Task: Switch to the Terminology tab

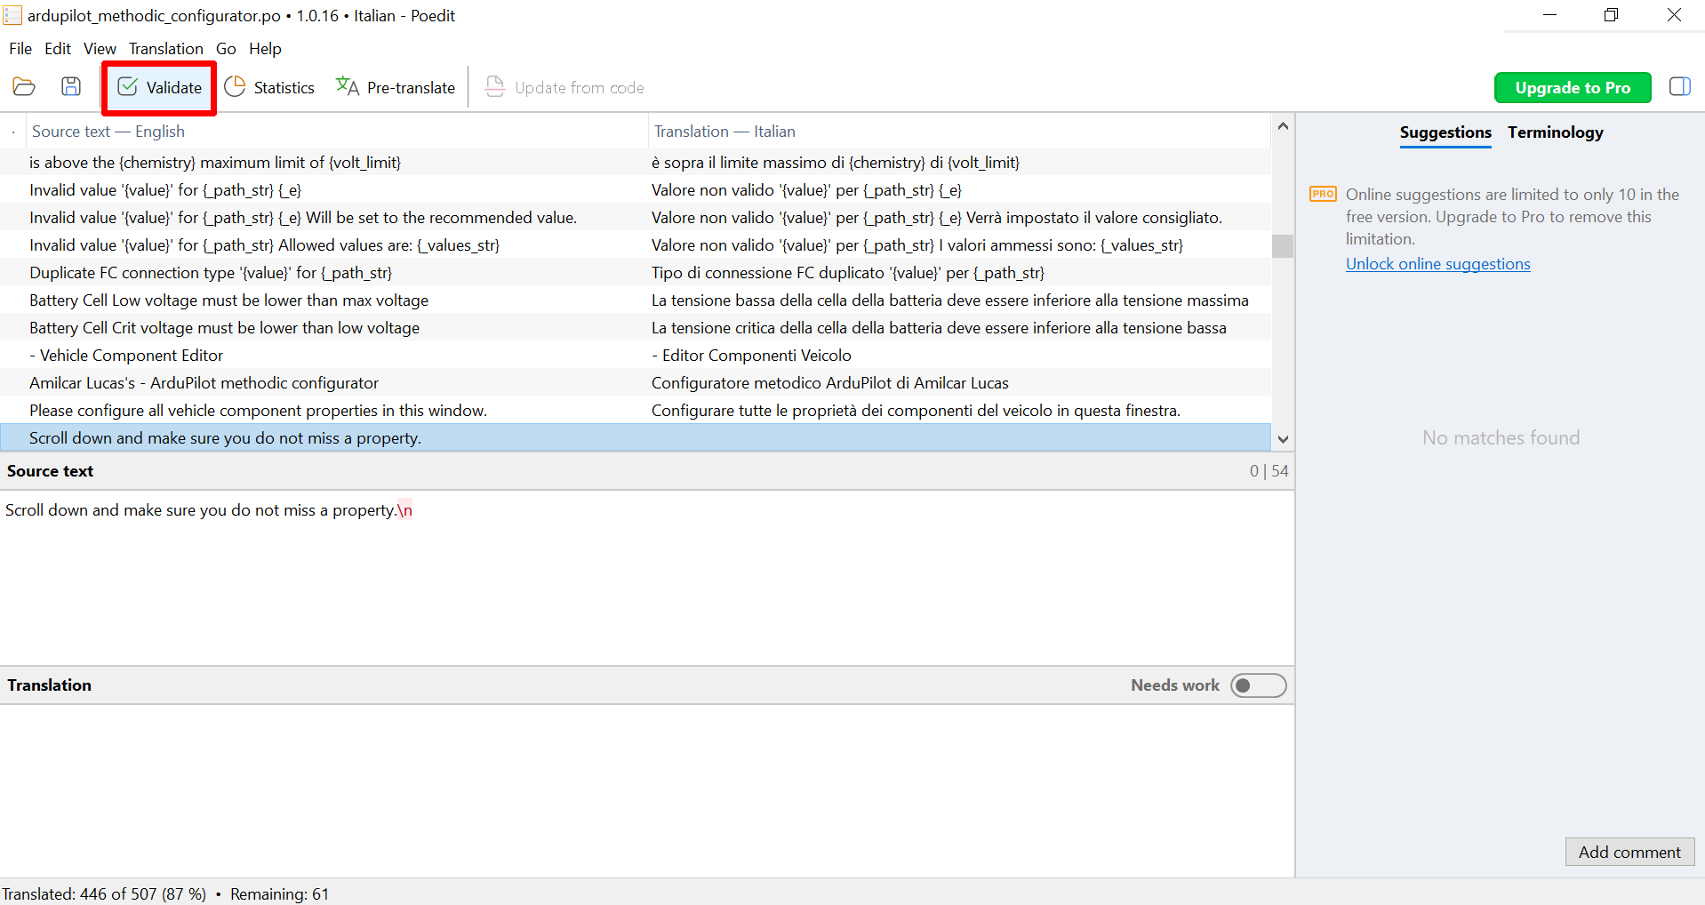Action: coord(1555,132)
